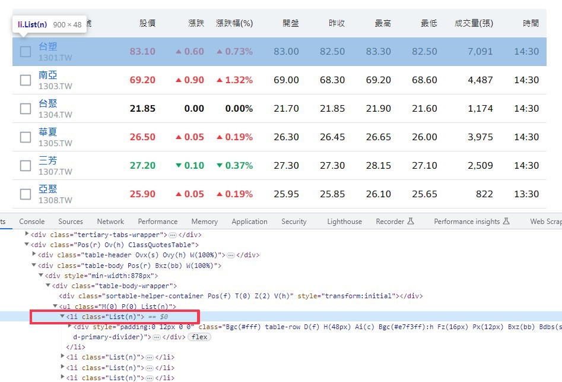Open the 亞聚 stock link
This screenshot has height=382, width=562.
tap(48, 189)
